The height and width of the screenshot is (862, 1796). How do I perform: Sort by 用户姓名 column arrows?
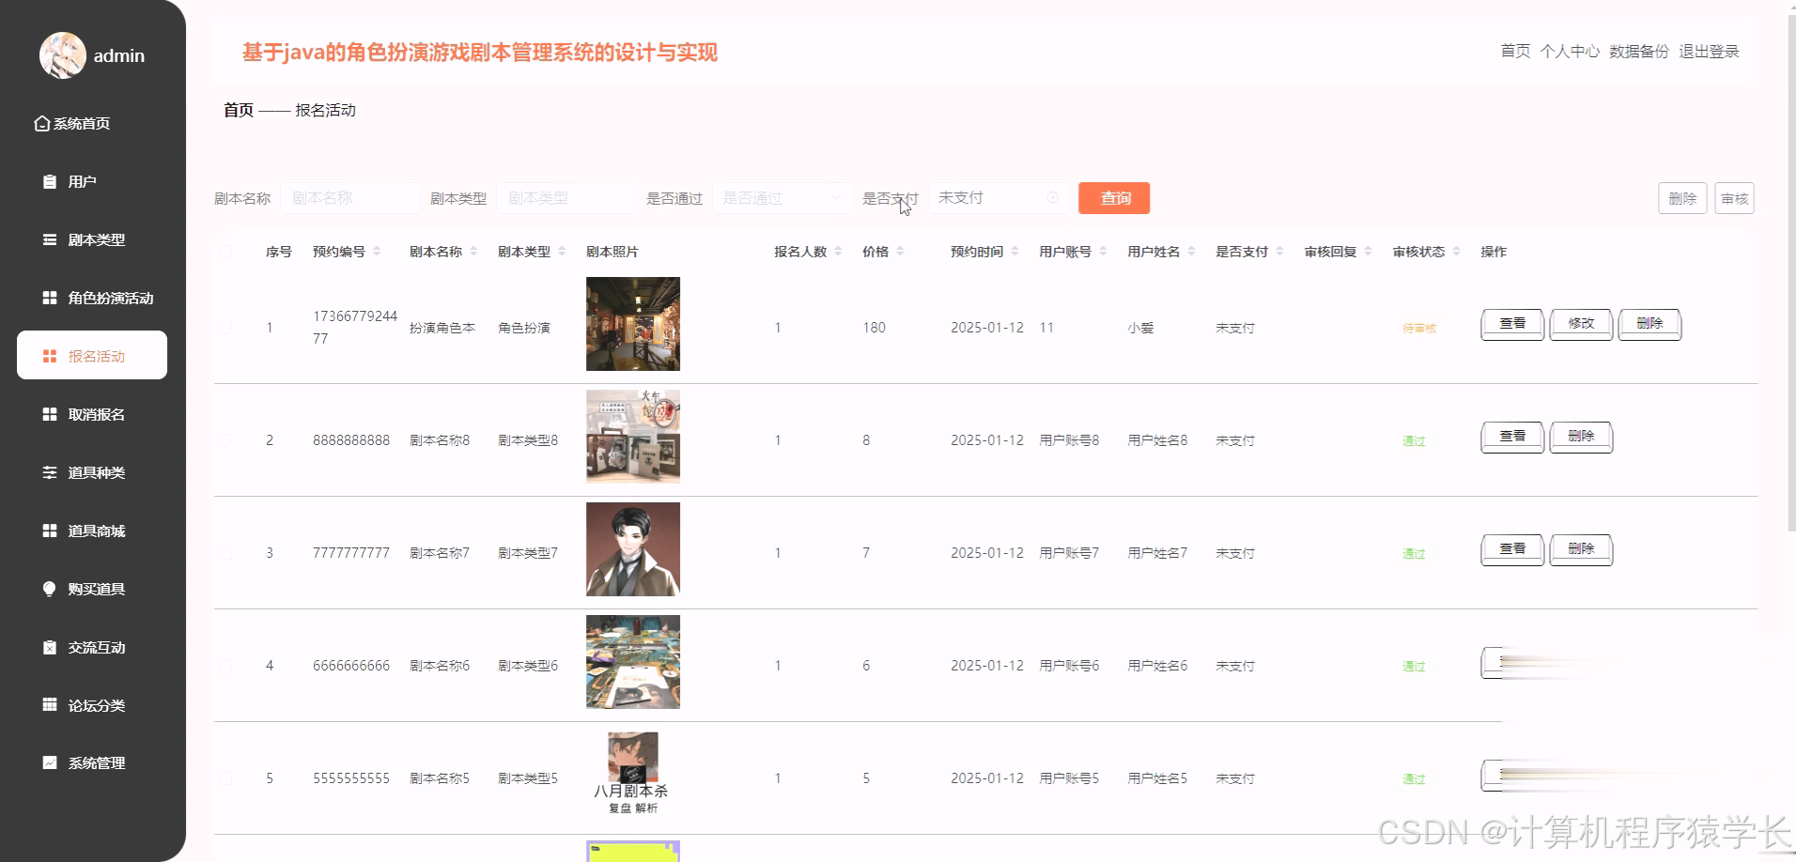point(1191,252)
